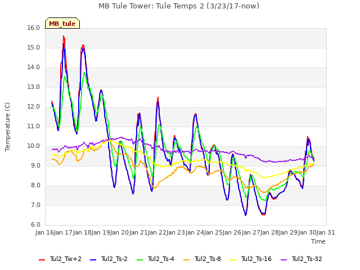The height and width of the screenshot is (270, 360).
Task: Click the Jan 30 x-axis label
Action: [307, 233]
